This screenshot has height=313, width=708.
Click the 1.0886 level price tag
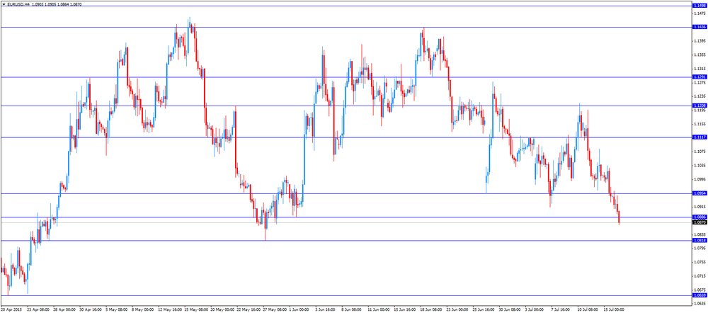tap(700, 217)
